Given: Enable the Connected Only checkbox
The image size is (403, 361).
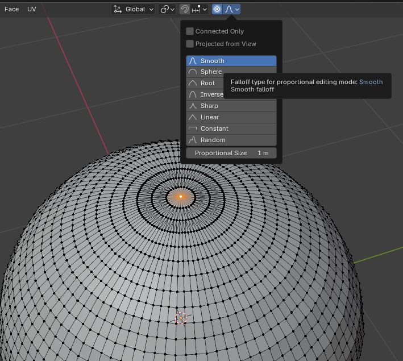Looking at the screenshot, I should point(190,31).
